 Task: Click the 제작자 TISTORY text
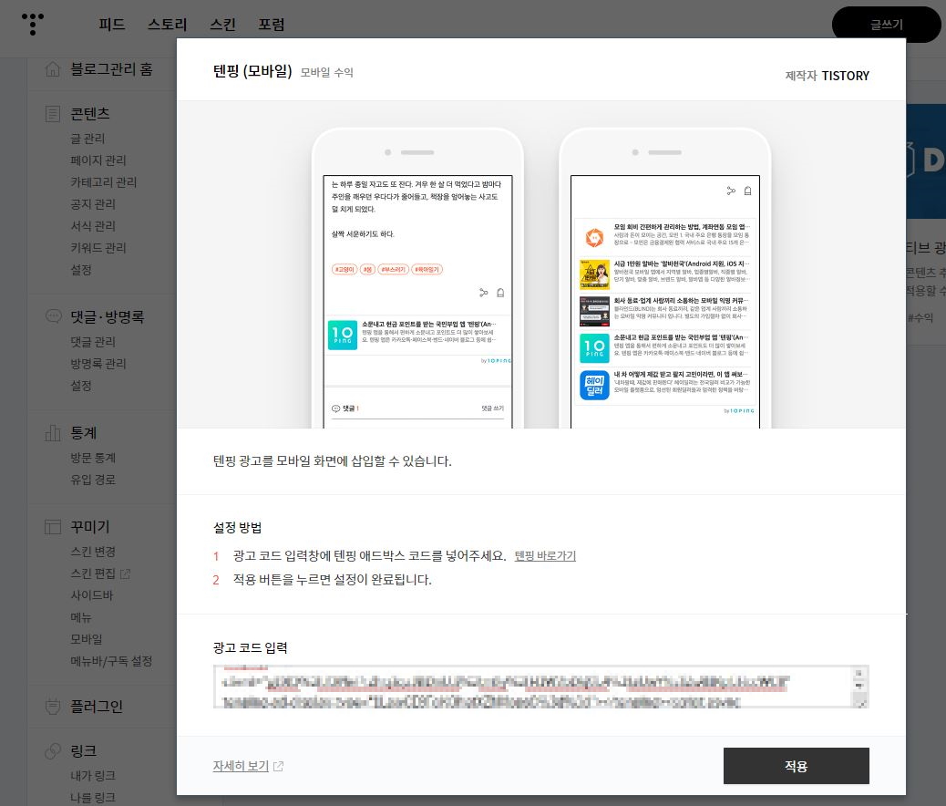pyautogui.click(x=828, y=76)
